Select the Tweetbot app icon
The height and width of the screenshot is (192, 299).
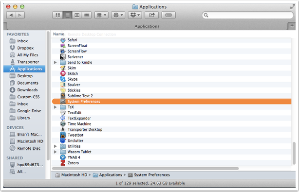pos(63,135)
